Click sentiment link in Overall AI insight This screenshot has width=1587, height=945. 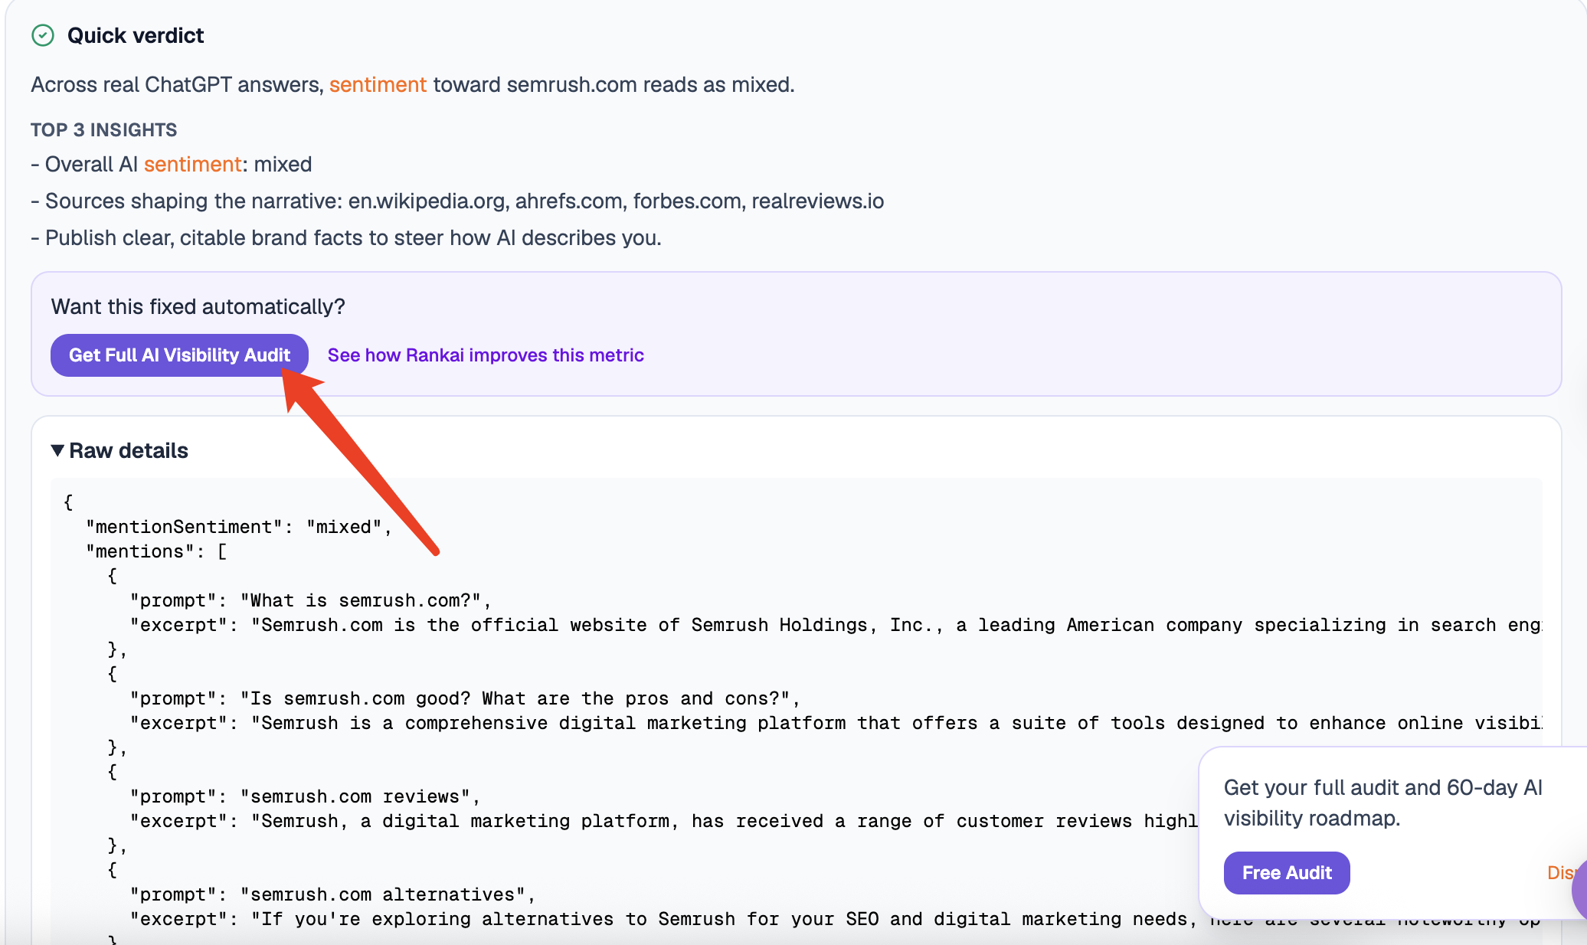(192, 164)
